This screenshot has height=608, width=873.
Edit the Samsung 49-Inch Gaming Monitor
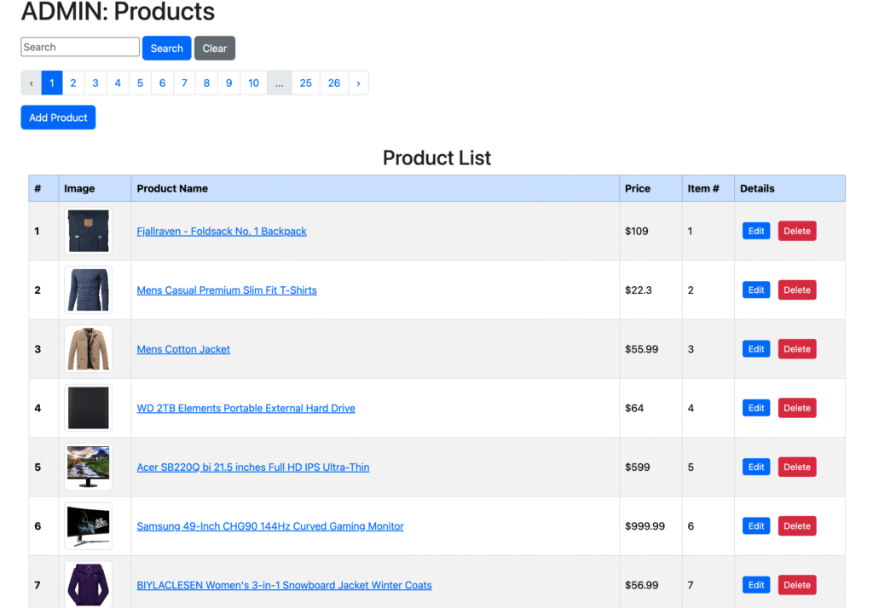coord(755,526)
